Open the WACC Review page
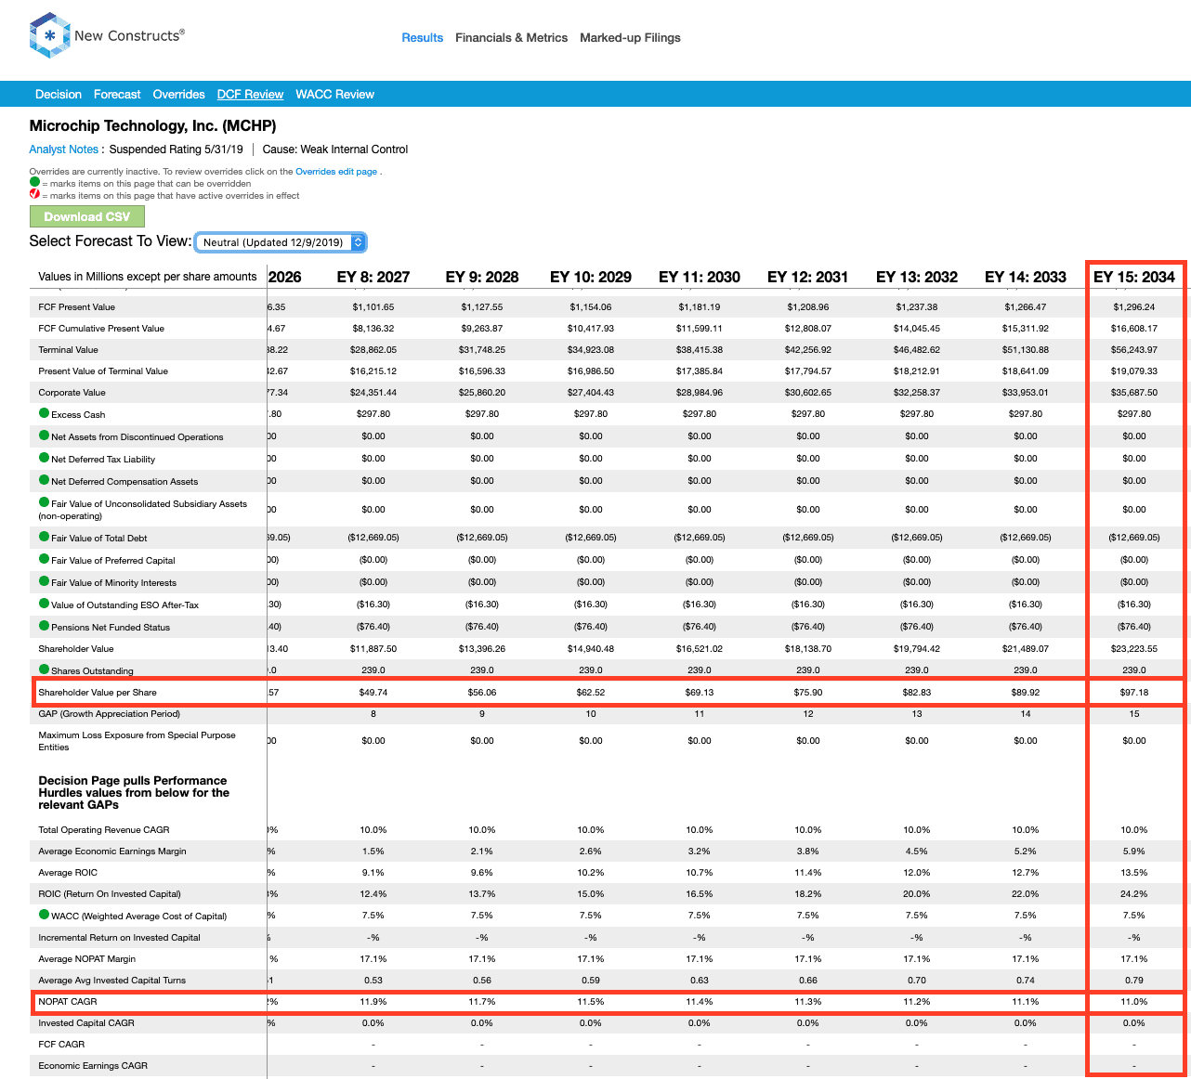Screen dimensions: 1191x1079 coord(334,95)
